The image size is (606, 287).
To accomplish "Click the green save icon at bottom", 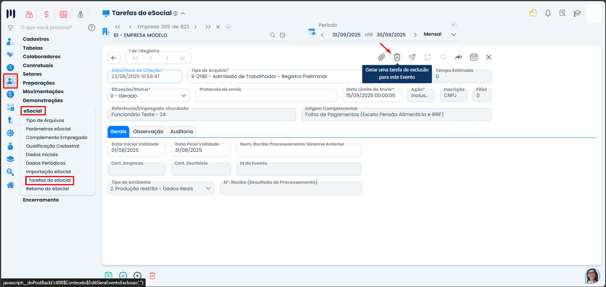I will [x=109, y=275].
